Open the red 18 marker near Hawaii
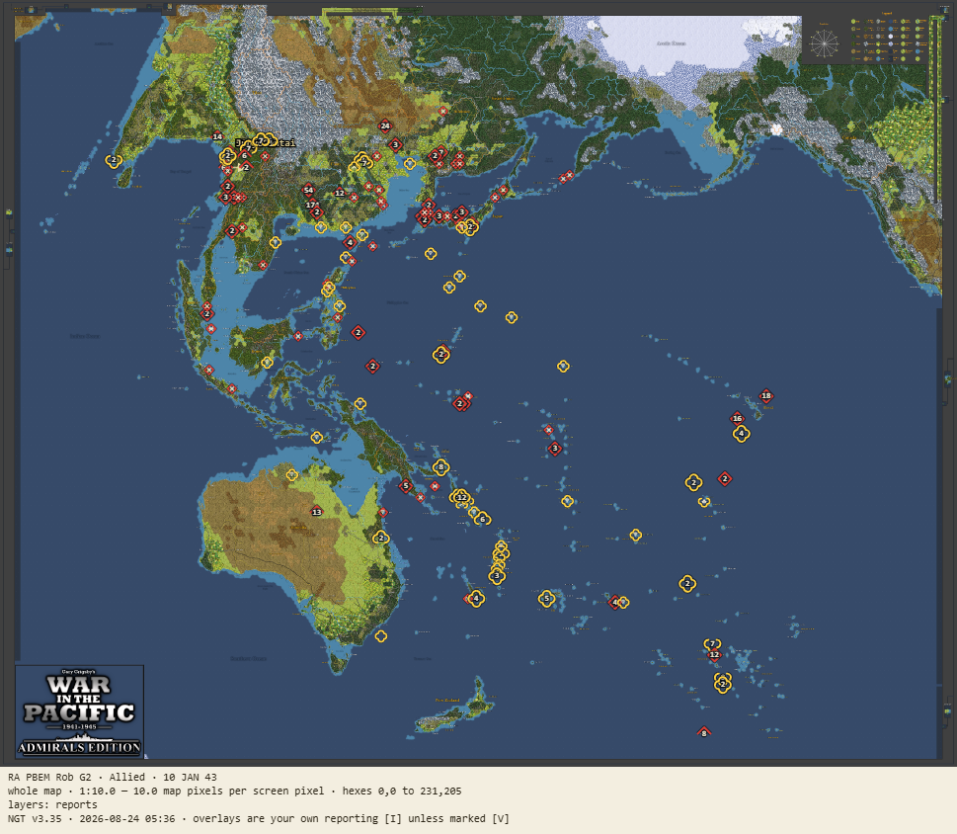Viewport: 957px width, 834px height. tap(766, 395)
